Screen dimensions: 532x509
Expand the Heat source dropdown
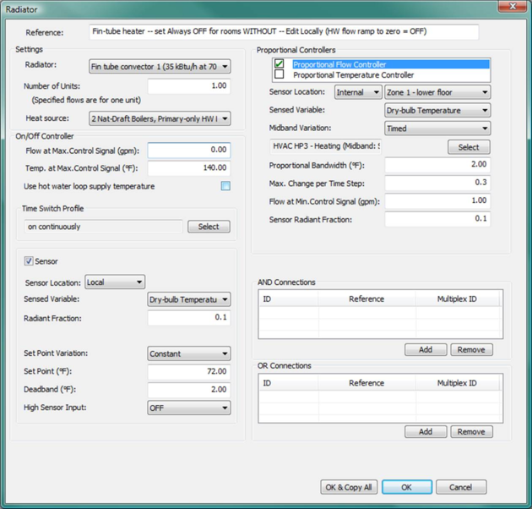(x=160, y=119)
